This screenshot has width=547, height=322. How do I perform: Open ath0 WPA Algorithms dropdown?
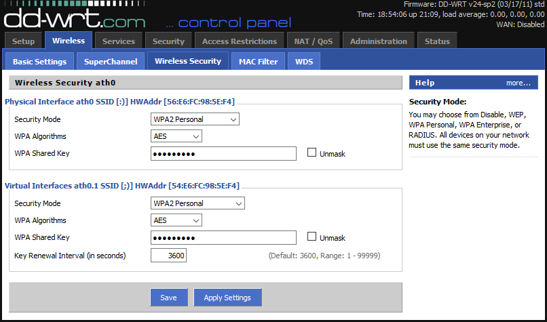(176, 136)
